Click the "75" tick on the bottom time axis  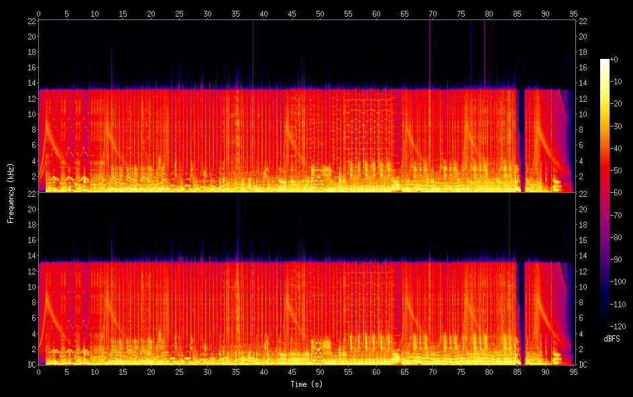point(461,372)
